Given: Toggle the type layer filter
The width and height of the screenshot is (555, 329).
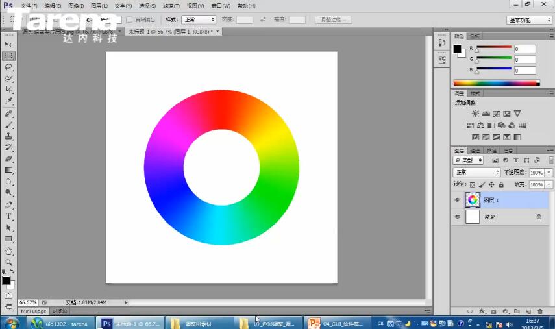Looking at the screenshot, I should point(515,160).
